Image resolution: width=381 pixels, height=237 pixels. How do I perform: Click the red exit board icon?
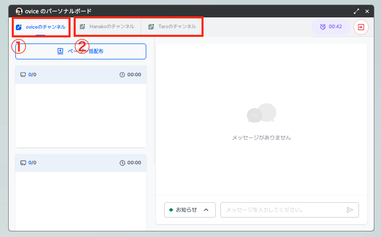click(361, 27)
